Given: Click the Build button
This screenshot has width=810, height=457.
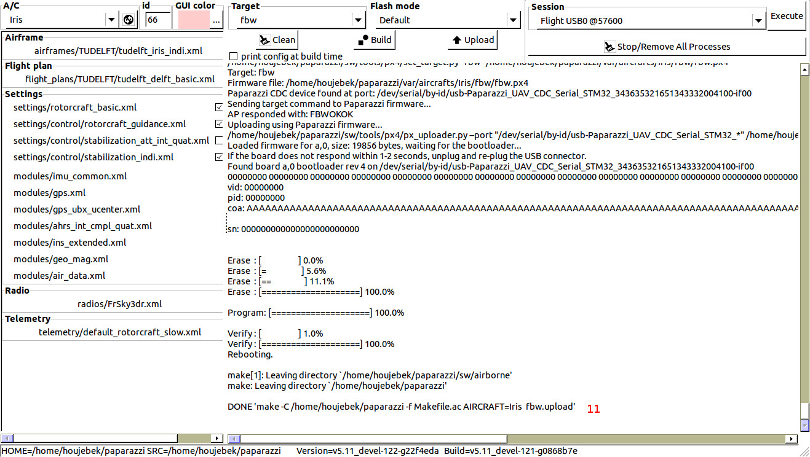Looking at the screenshot, I should [x=374, y=40].
